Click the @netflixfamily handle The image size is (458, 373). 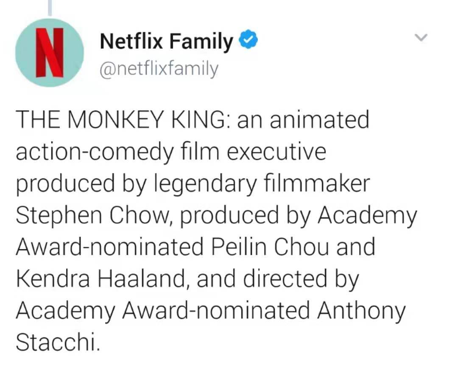(159, 68)
